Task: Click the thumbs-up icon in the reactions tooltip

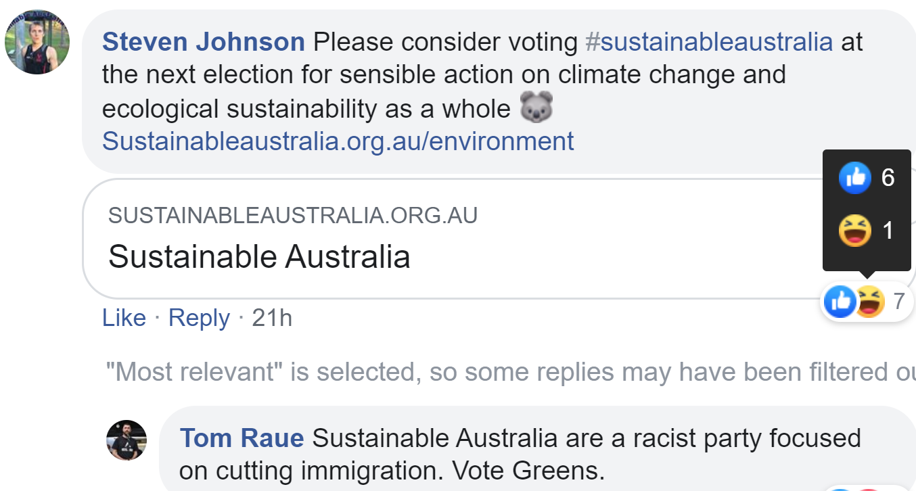Action: click(854, 178)
